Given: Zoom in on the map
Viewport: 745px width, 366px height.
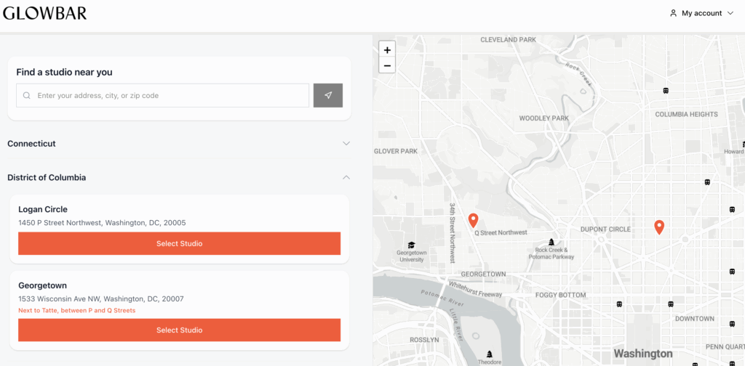Looking at the screenshot, I should tap(387, 50).
